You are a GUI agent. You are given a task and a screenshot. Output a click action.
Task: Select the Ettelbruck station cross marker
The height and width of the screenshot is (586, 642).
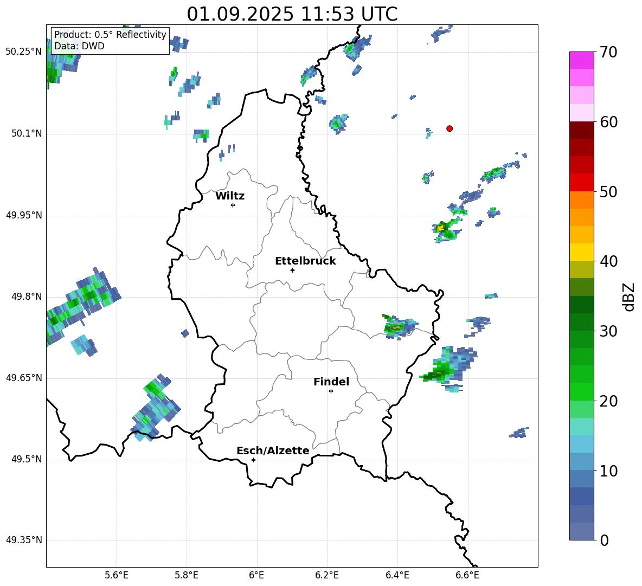tap(292, 270)
